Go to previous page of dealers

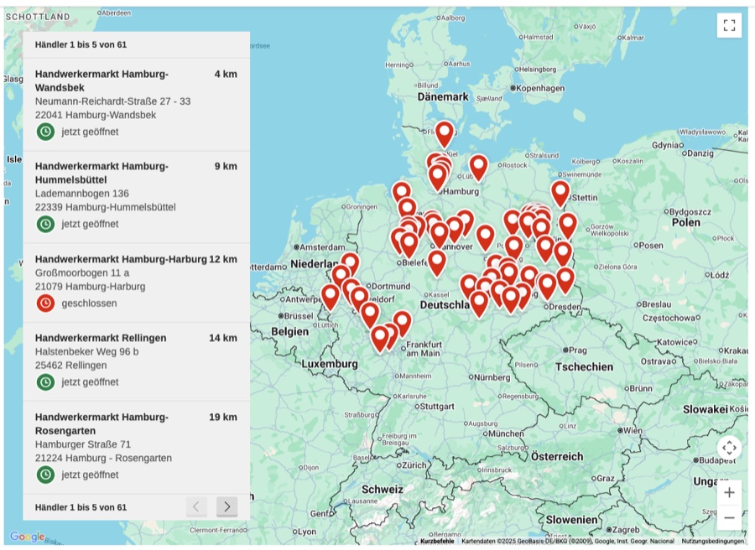click(x=196, y=506)
